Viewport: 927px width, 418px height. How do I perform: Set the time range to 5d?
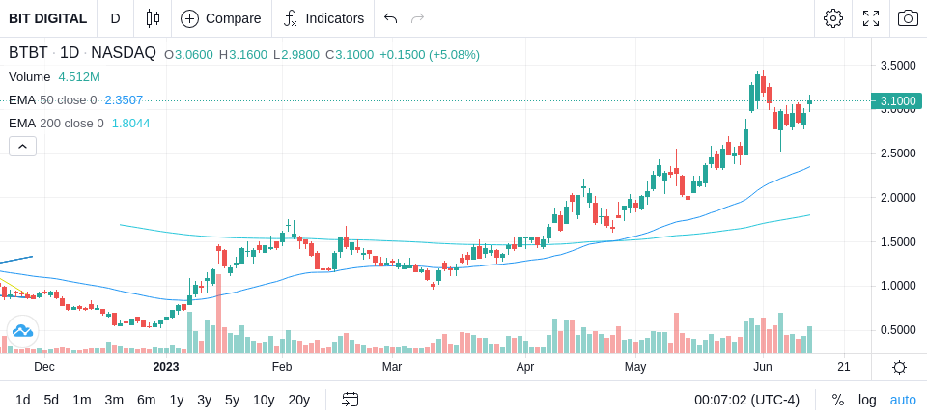[x=51, y=401]
